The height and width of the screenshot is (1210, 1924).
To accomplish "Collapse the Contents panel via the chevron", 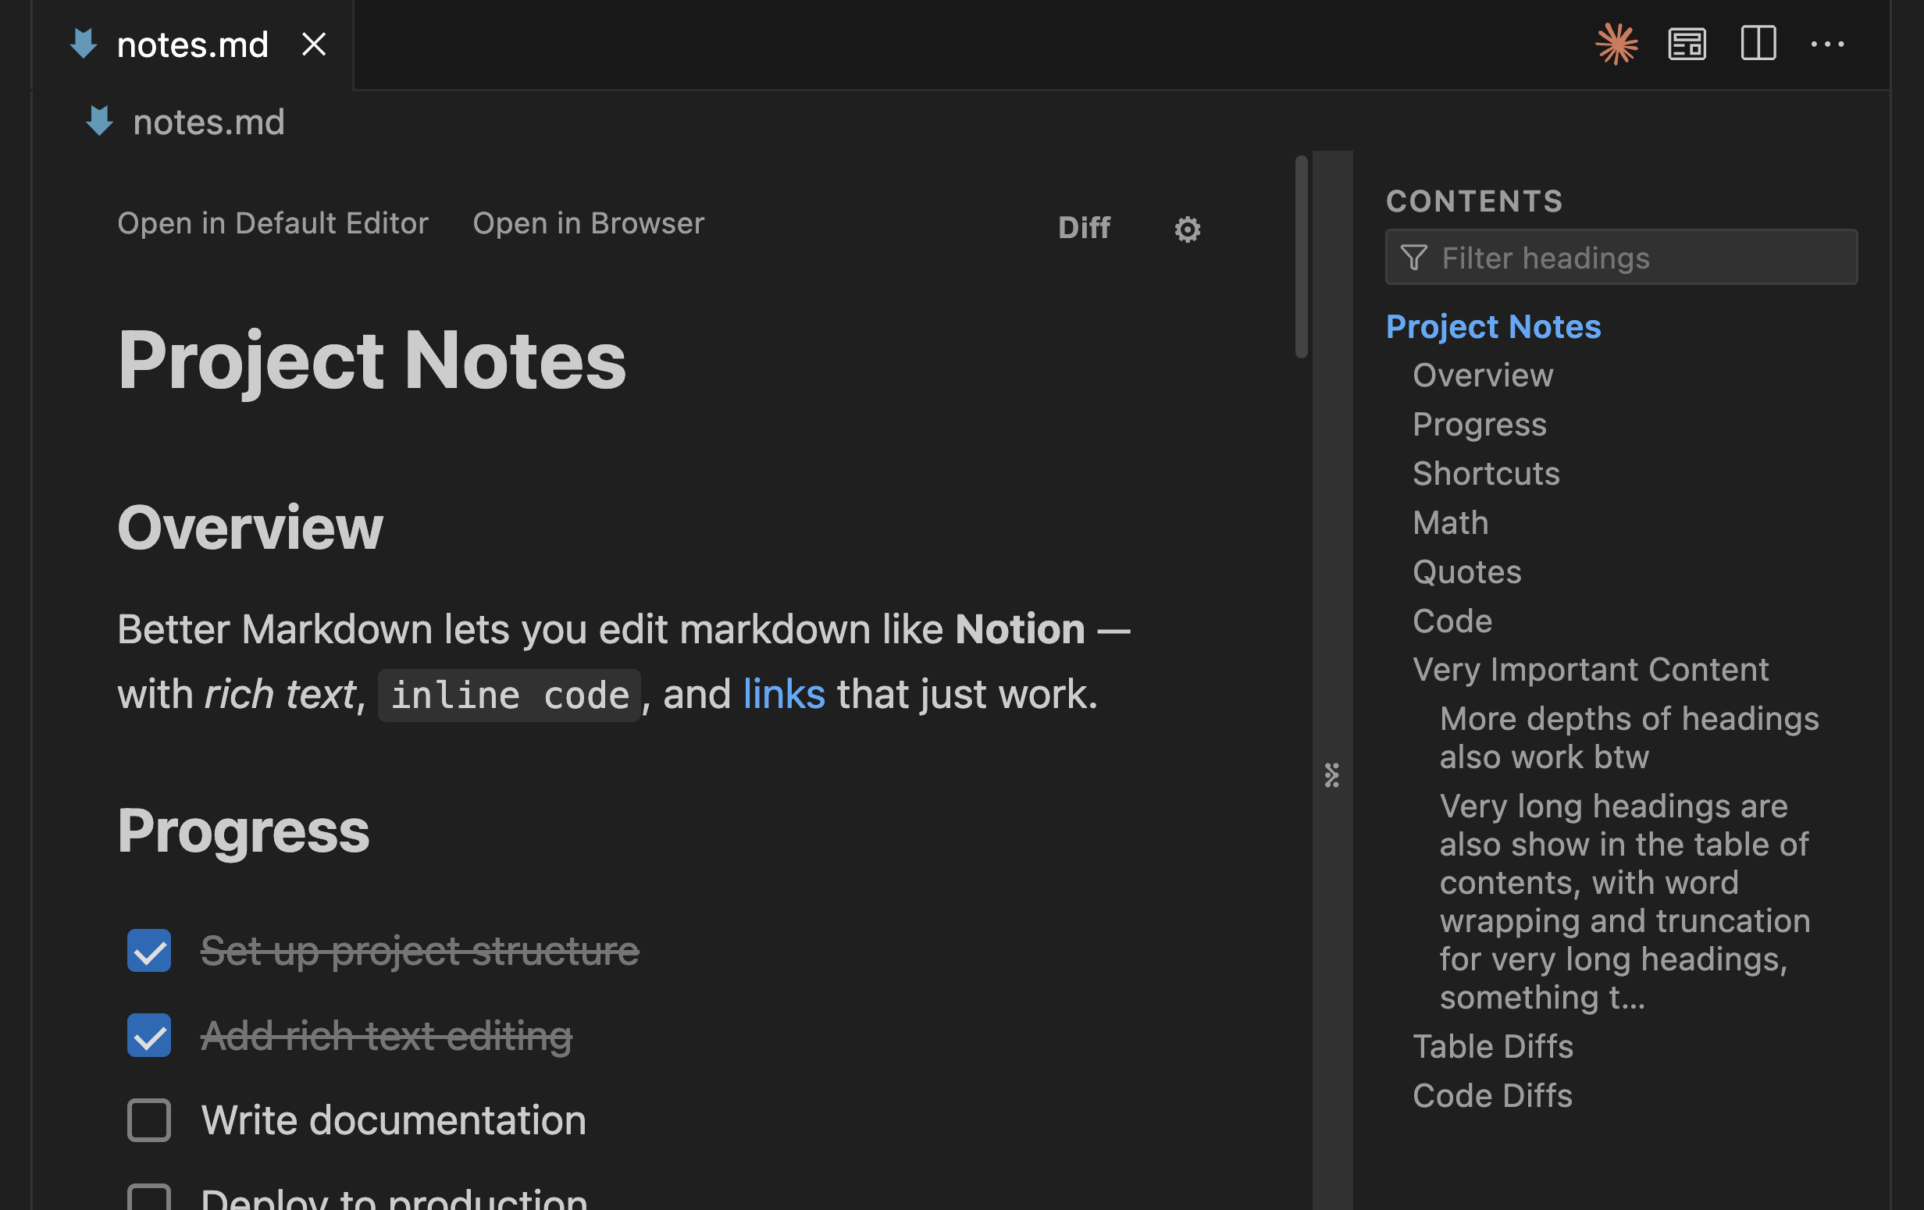I will (1331, 774).
